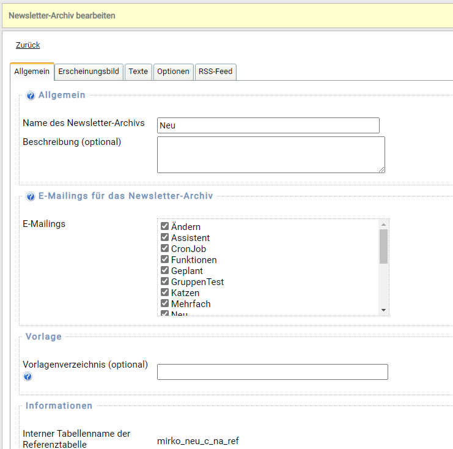
Task: Click help icon beside E-Mailings für das Newsletter-Archiv
Action: coord(31,197)
